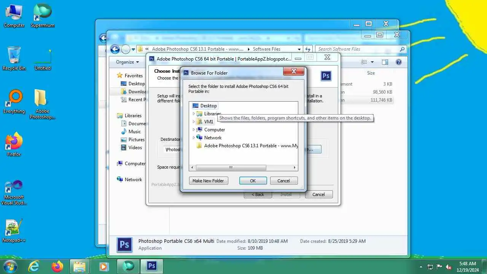The height and width of the screenshot is (274, 487).
Task: Switch to Supermium taskbar button
Action: [129, 266]
